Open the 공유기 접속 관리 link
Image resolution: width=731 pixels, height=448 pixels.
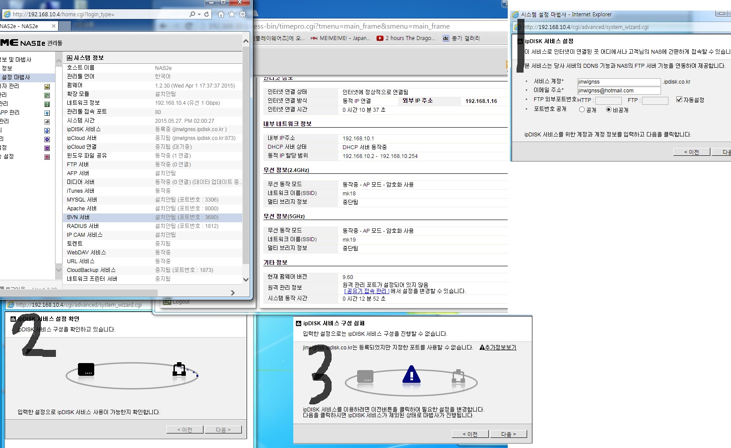click(366, 291)
